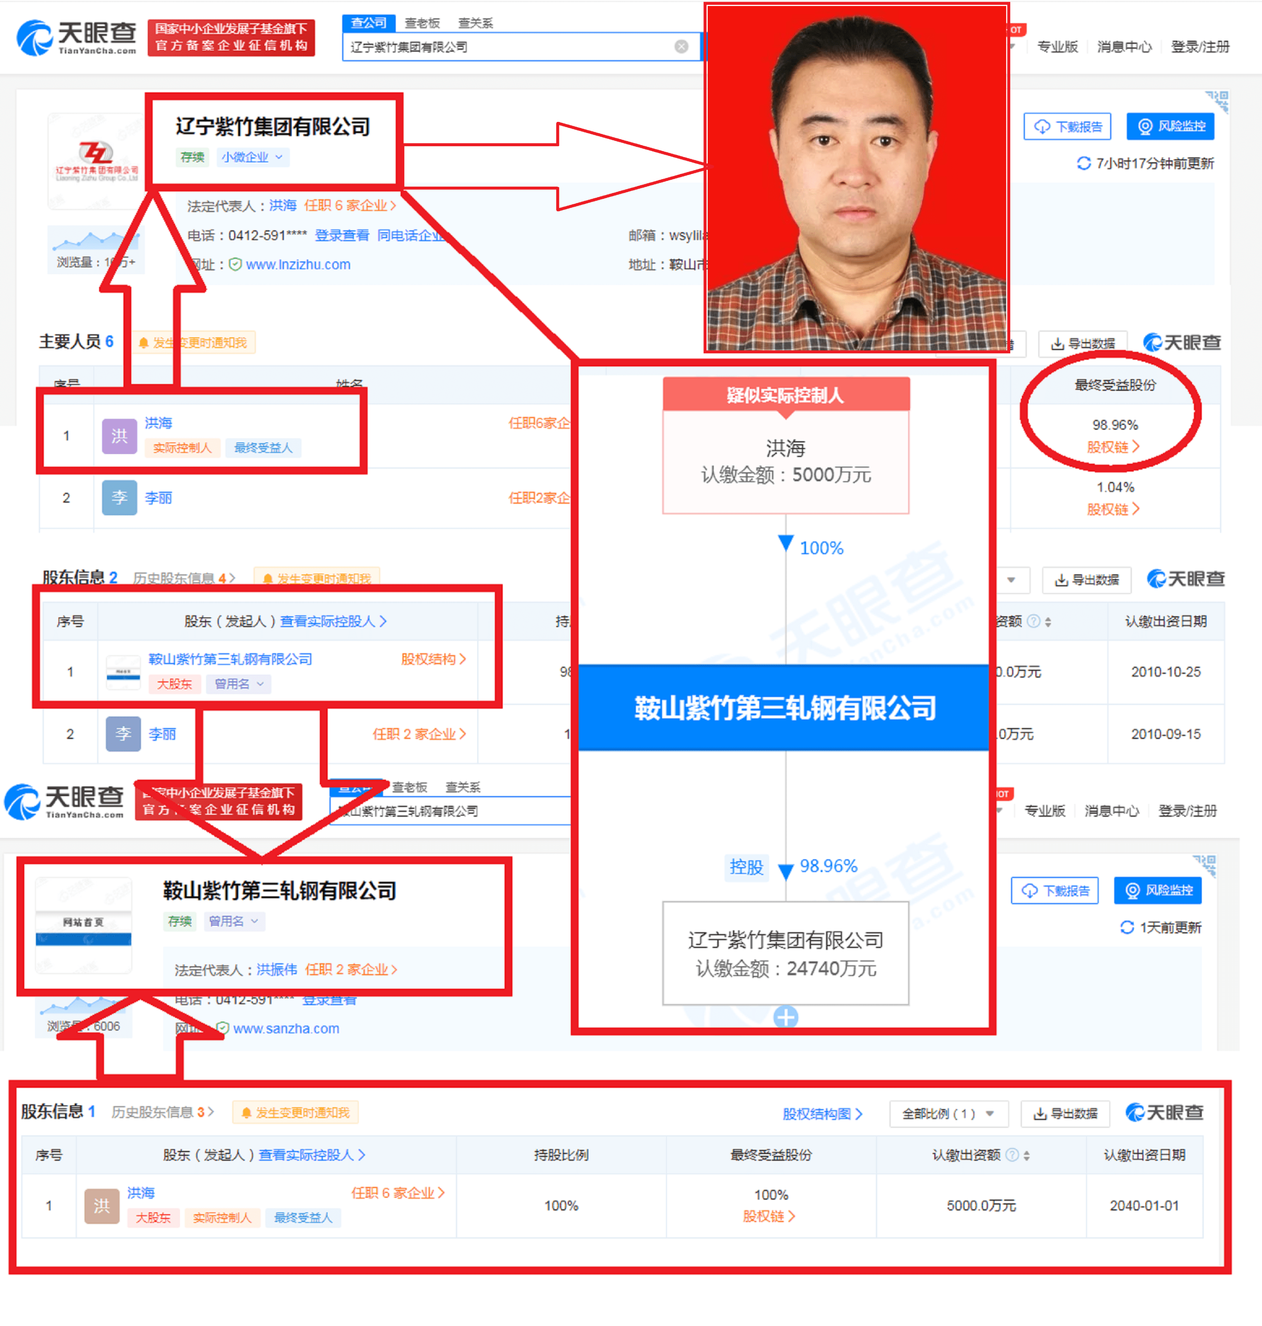This screenshot has height=1326, width=1262.
Task: Click 导出数据 in the 主要人员 section
Action: (x=1083, y=344)
